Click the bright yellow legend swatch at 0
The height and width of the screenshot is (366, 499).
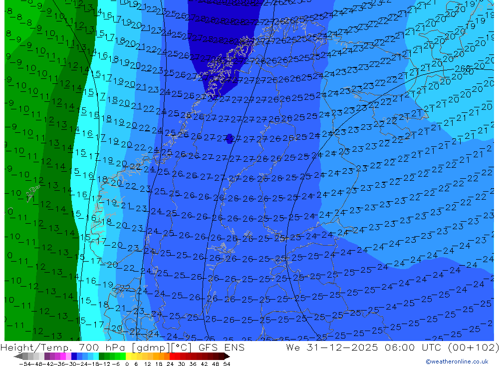point(129,356)
